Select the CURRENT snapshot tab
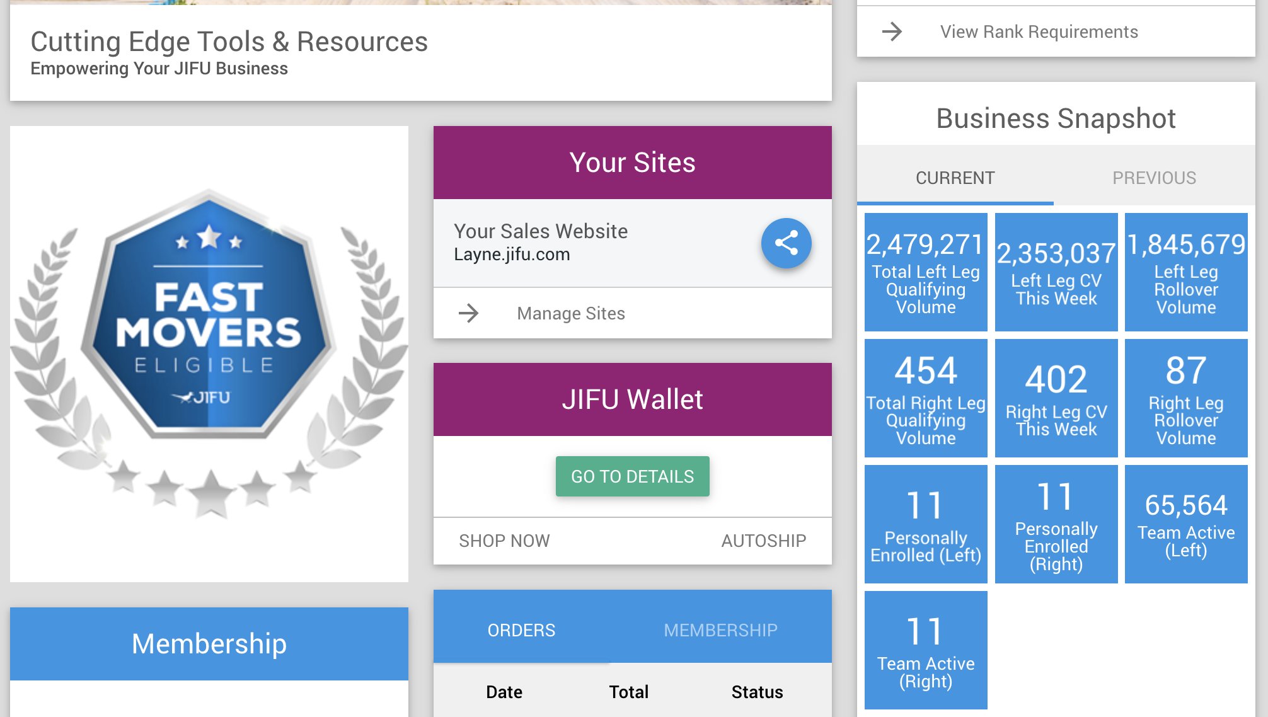The width and height of the screenshot is (1268, 717). click(955, 178)
